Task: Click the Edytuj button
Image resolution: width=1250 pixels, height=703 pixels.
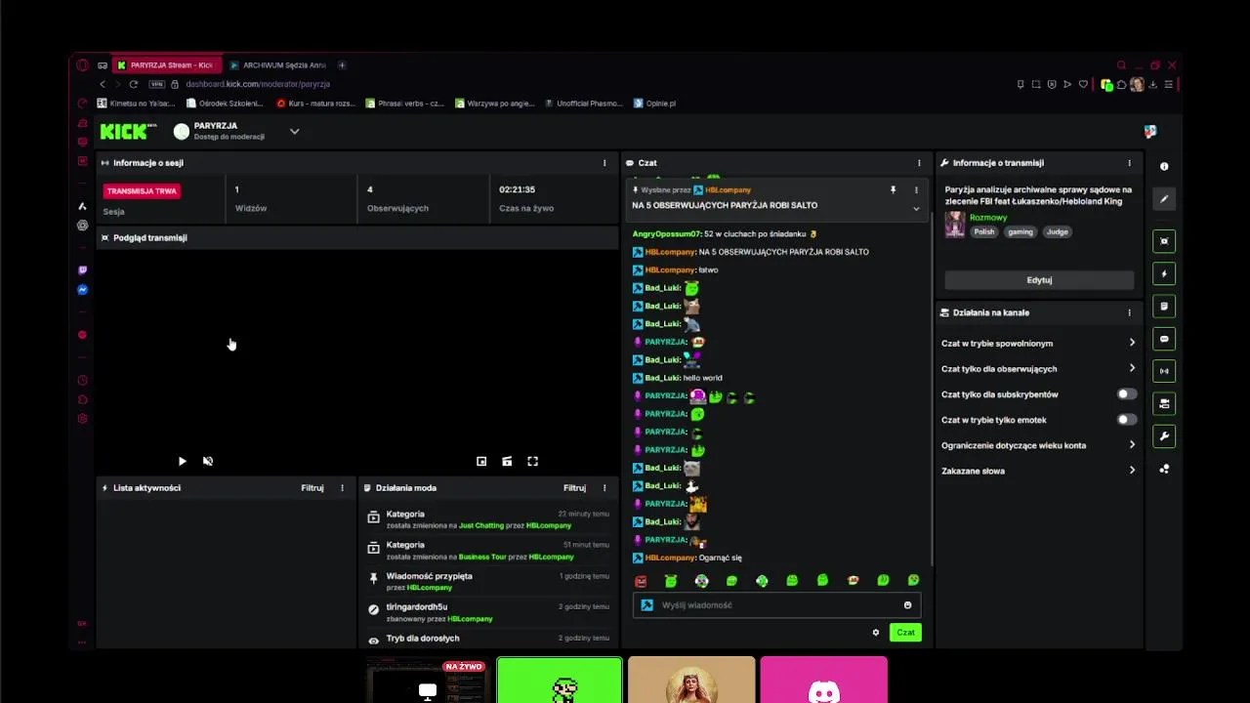Action: (x=1039, y=279)
